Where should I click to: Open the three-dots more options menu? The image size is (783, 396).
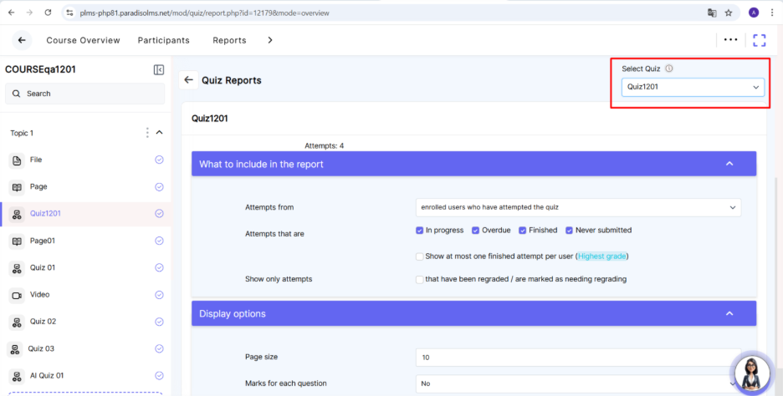pyautogui.click(x=730, y=40)
